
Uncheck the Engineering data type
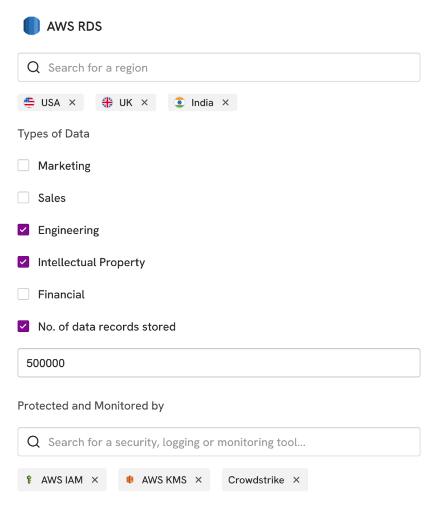point(23,230)
